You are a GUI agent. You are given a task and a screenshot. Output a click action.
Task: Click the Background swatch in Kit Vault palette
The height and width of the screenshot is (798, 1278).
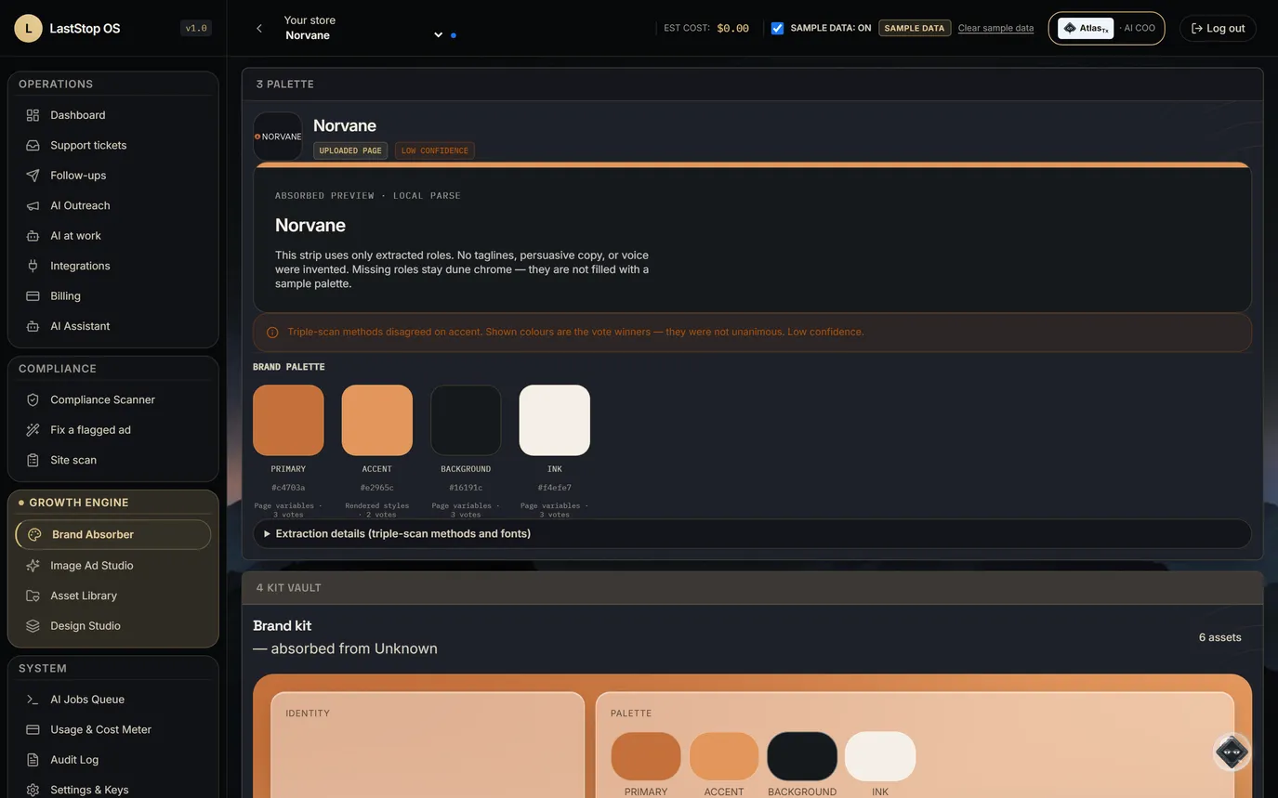802,756
